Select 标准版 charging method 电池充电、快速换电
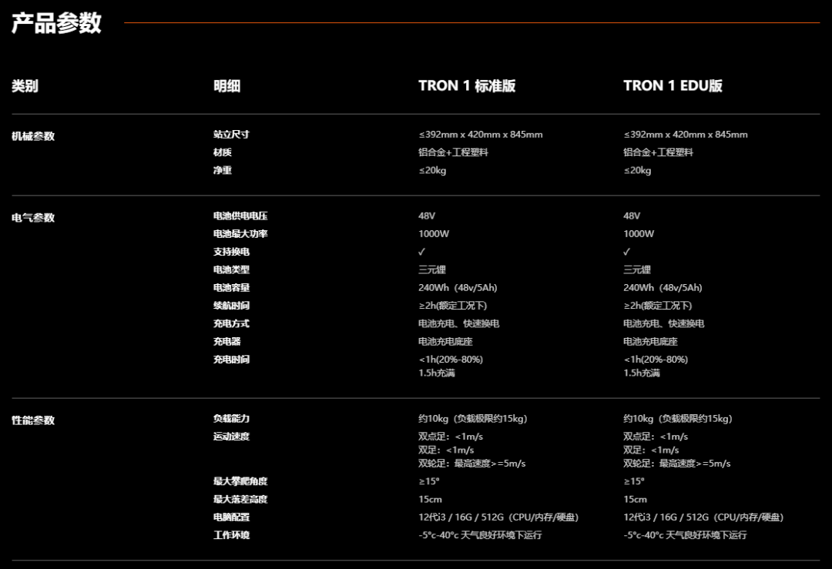The width and height of the screenshot is (832, 569). tap(459, 324)
